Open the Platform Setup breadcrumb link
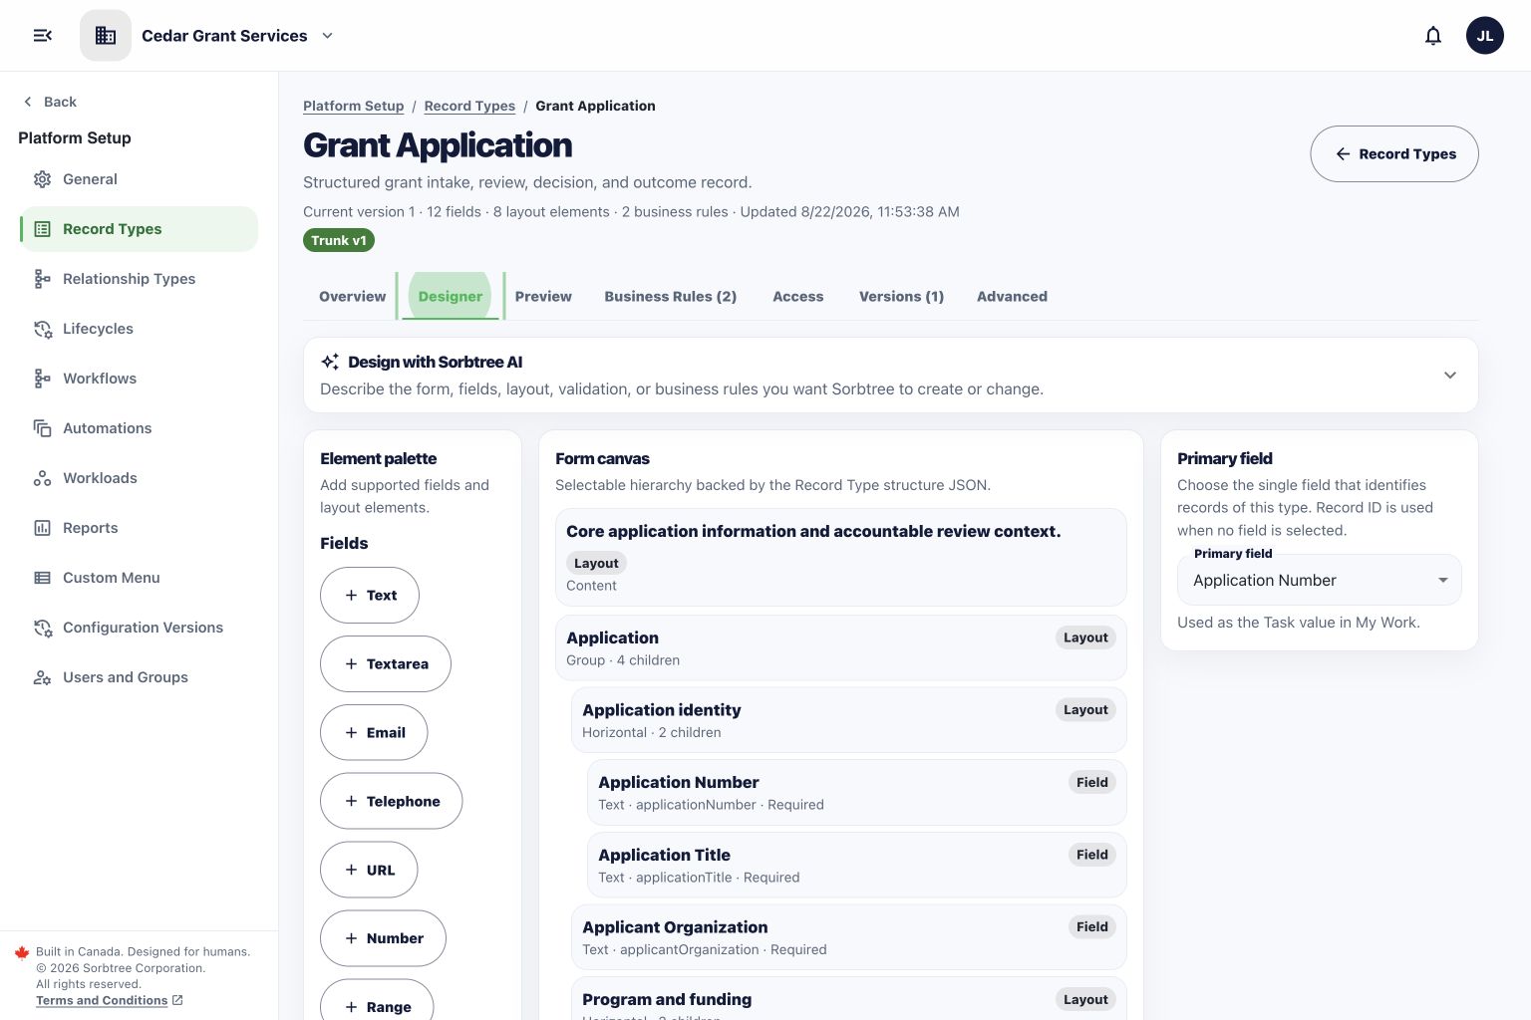Viewport: 1531px width, 1020px height. (354, 106)
